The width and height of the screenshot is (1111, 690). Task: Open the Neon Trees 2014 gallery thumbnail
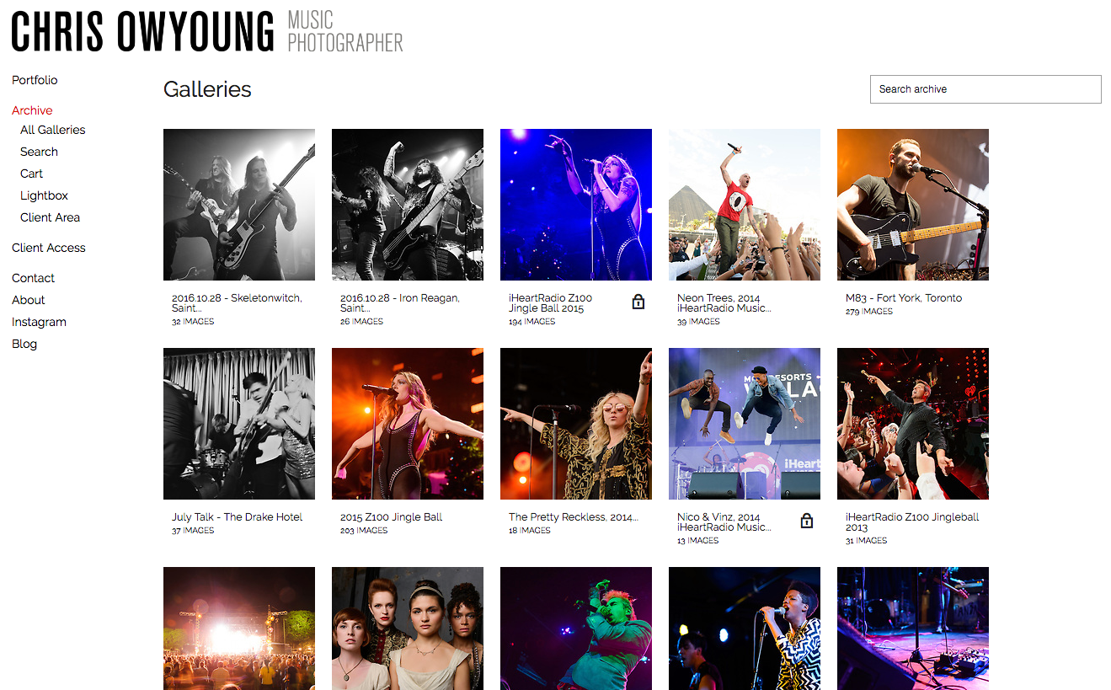click(745, 205)
